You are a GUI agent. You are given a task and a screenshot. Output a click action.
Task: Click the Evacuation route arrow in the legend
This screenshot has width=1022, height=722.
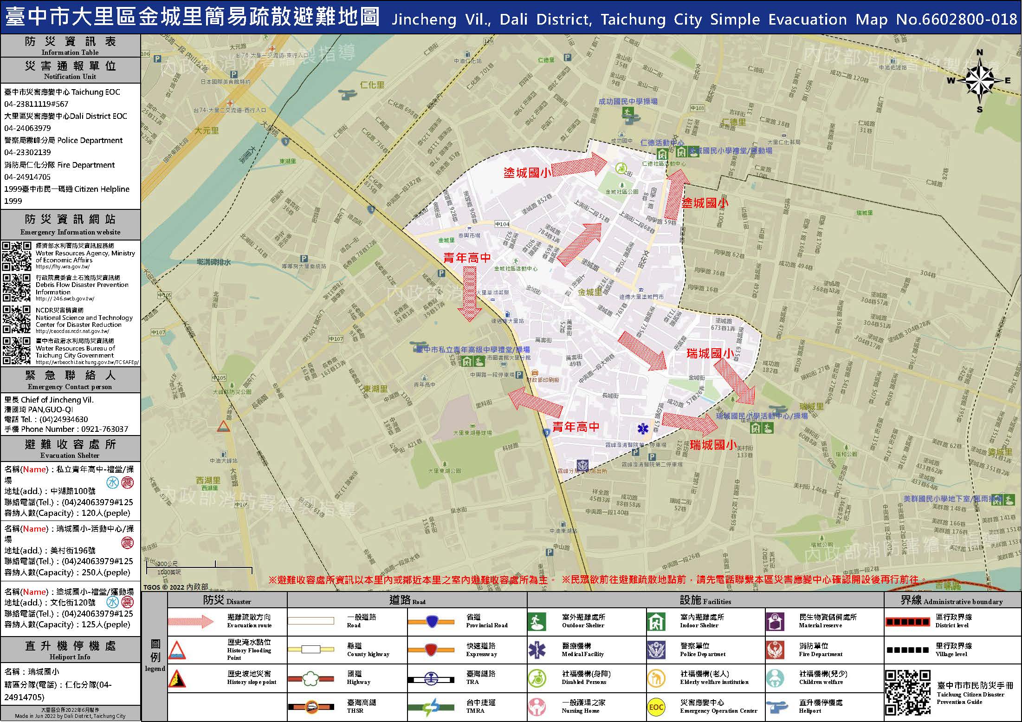[191, 622]
